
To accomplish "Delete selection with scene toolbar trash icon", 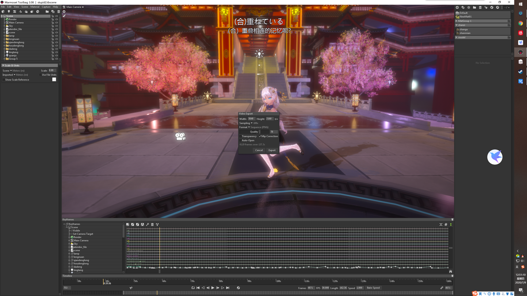I will click(58, 11).
